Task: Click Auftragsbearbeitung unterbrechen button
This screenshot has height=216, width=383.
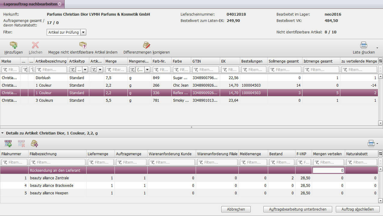Action: 297,209
